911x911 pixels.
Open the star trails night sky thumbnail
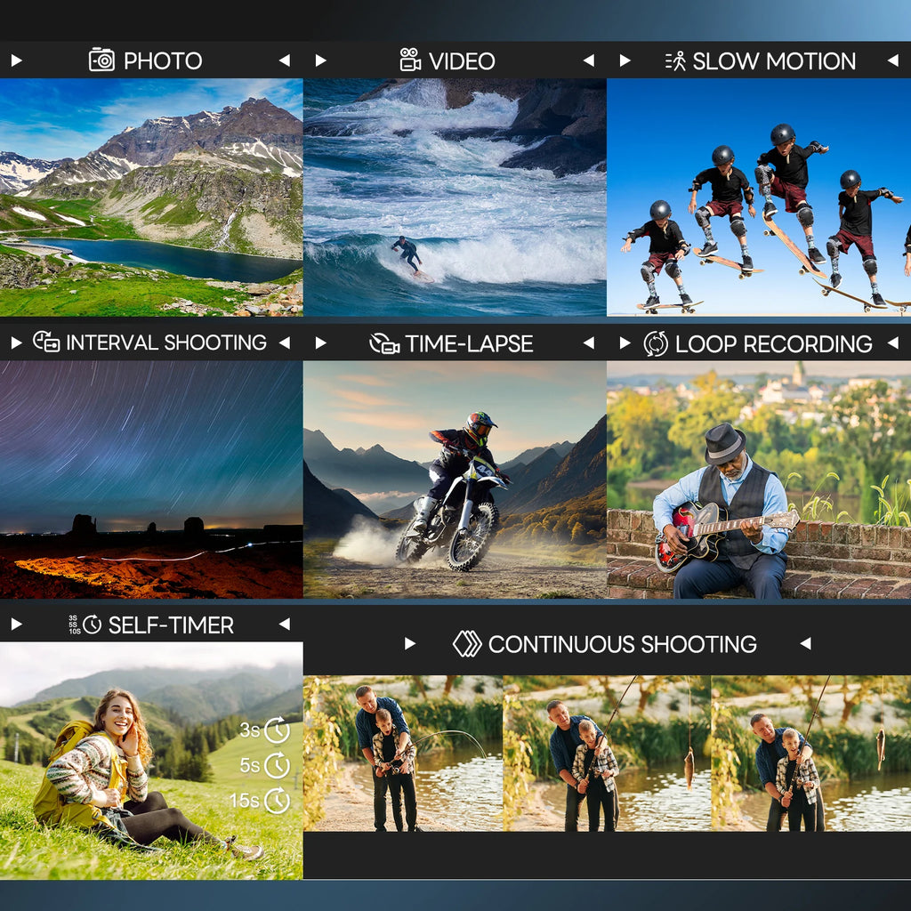point(151,480)
